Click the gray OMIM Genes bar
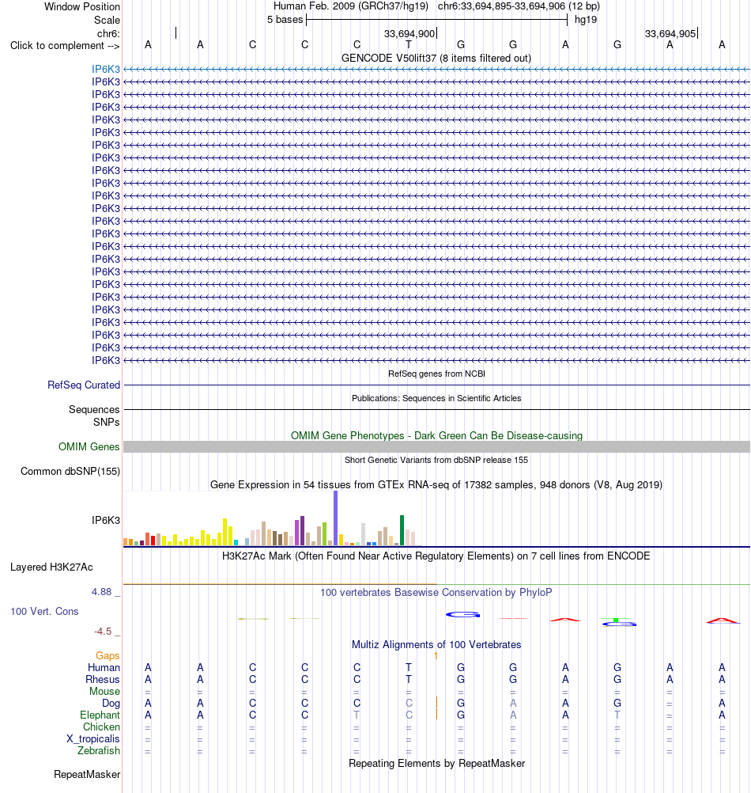751x793 pixels. coord(436,446)
